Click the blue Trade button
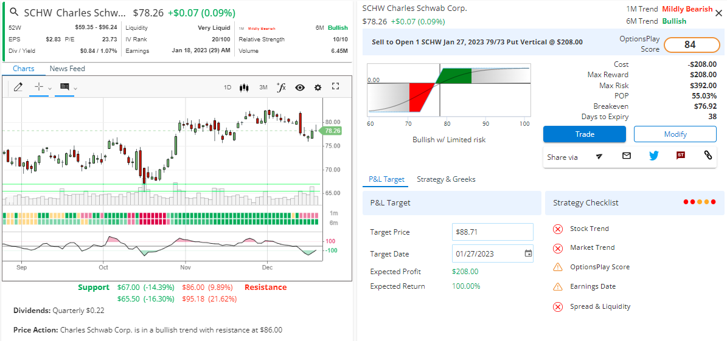Viewport: 727px width, 341px height. pyautogui.click(x=585, y=134)
